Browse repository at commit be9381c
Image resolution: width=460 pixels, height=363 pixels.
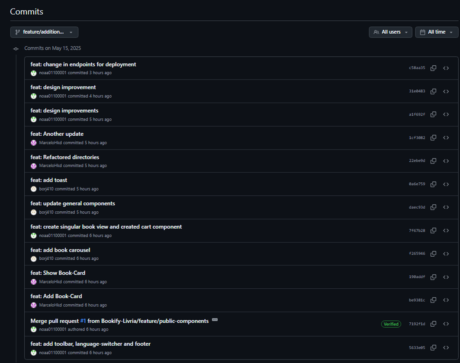446,300
